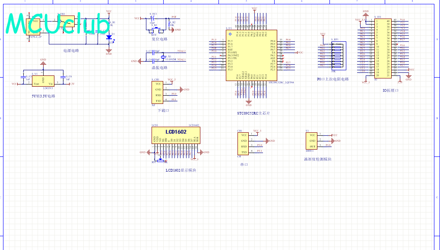The height and width of the screenshot is (250, 440).
Task: Click the 'DHT11' designator text under U3
Action: point(310,151)
